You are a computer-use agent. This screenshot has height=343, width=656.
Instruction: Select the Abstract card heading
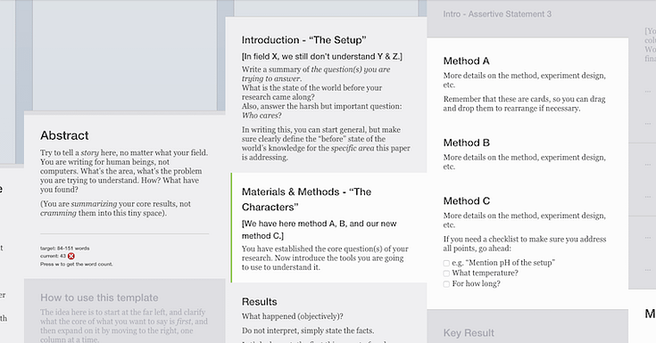64,135
